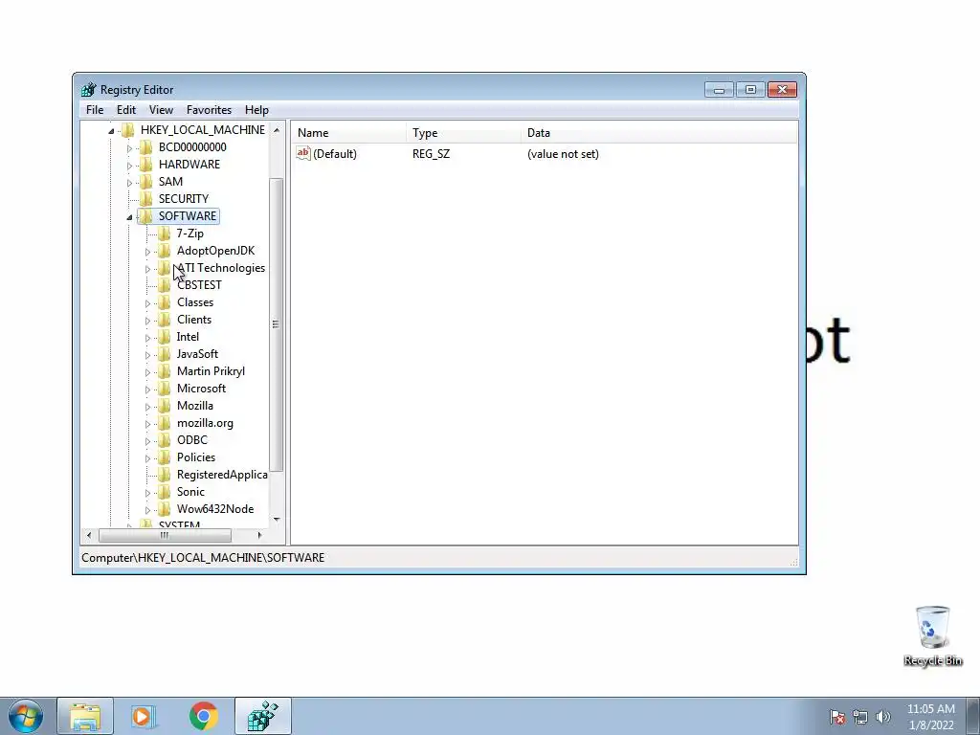
Task: Click the mozilla.org folder icon
Action: pyautogui.click(x=164, y=423)
